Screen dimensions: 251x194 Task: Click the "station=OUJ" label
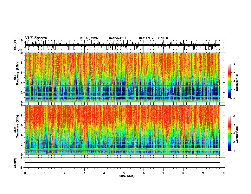117,38
